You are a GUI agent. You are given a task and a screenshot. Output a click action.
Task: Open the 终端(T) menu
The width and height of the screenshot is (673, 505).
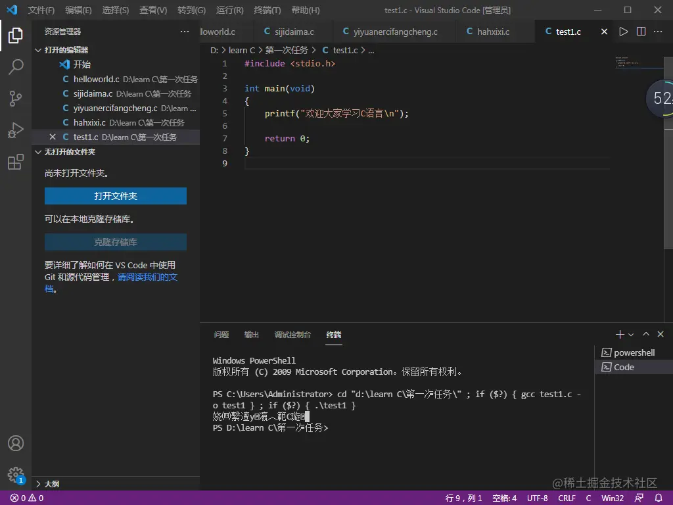coord(267,10)
